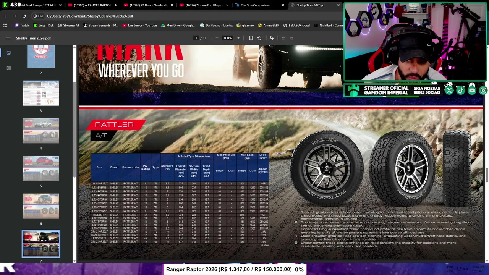Click the Shelby Tires 2026.pdf document title
The height and width of the screenshot is (275, 489).
tap(33, 38)
